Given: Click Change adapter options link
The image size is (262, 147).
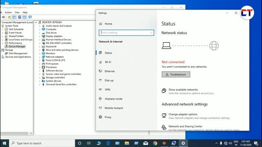Looking at the screenshot, I should 183,114.
